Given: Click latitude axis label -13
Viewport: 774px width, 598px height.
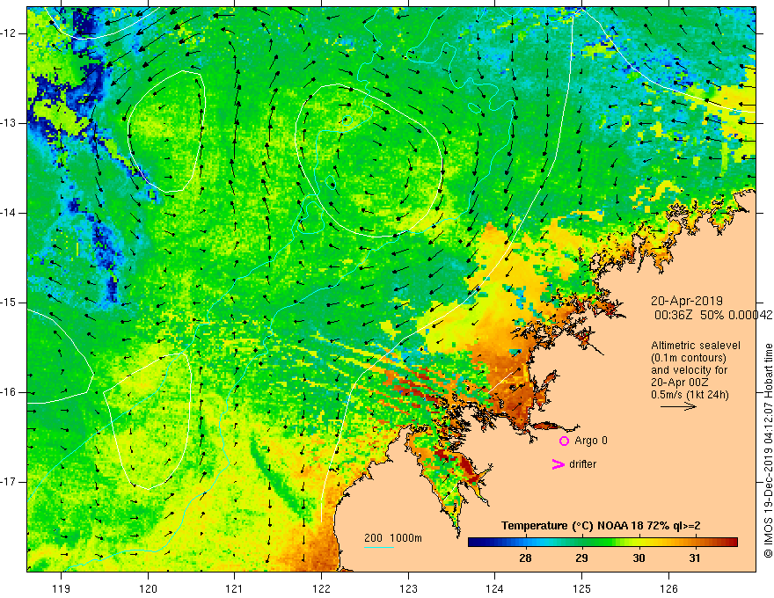Looking at the screenshot, I should pyautogui.click(x=10, y=123).
